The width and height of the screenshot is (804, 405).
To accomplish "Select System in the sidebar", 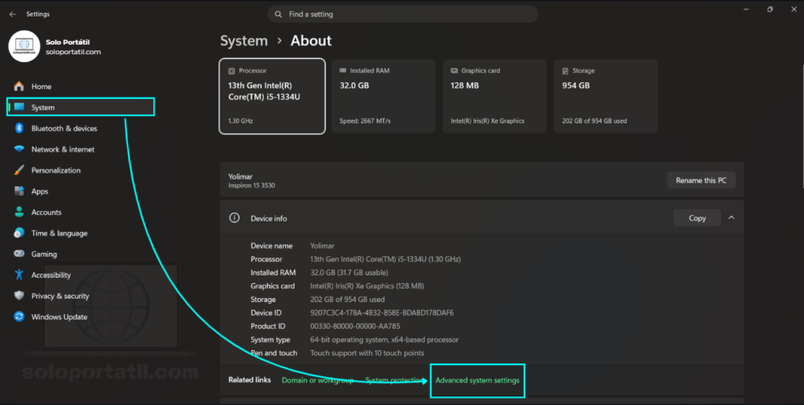I will coord(81,108).
